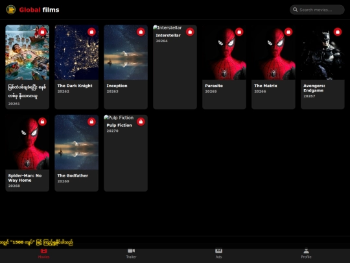Image resolution: width=350 pixels, height=263 pixels.
Task: Click the bold "Interstellar" title
Action: 169,35
